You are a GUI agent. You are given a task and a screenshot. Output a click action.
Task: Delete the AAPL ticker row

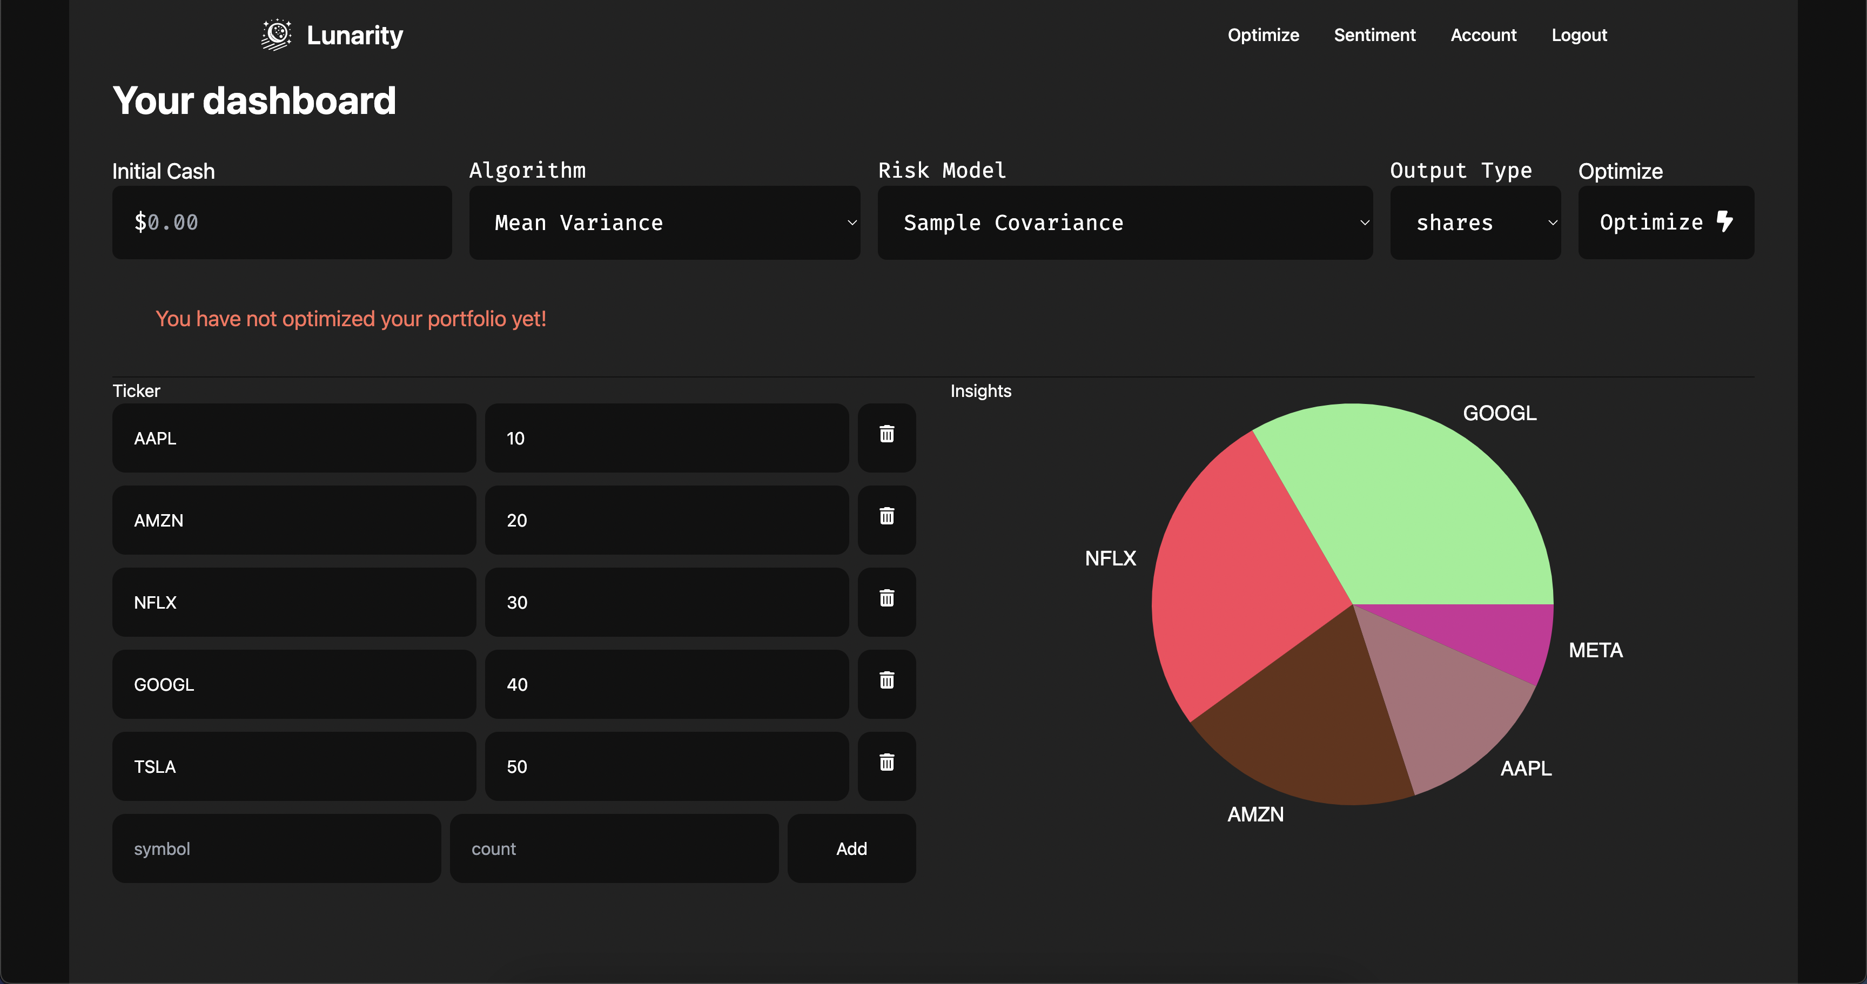pos(887,435)
